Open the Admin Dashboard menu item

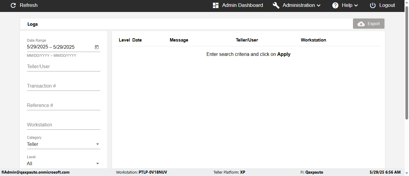tap(242, 5)
